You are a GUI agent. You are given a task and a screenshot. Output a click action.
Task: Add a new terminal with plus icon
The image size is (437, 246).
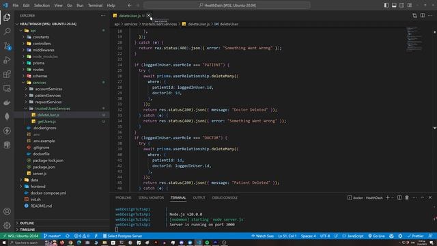387,197
